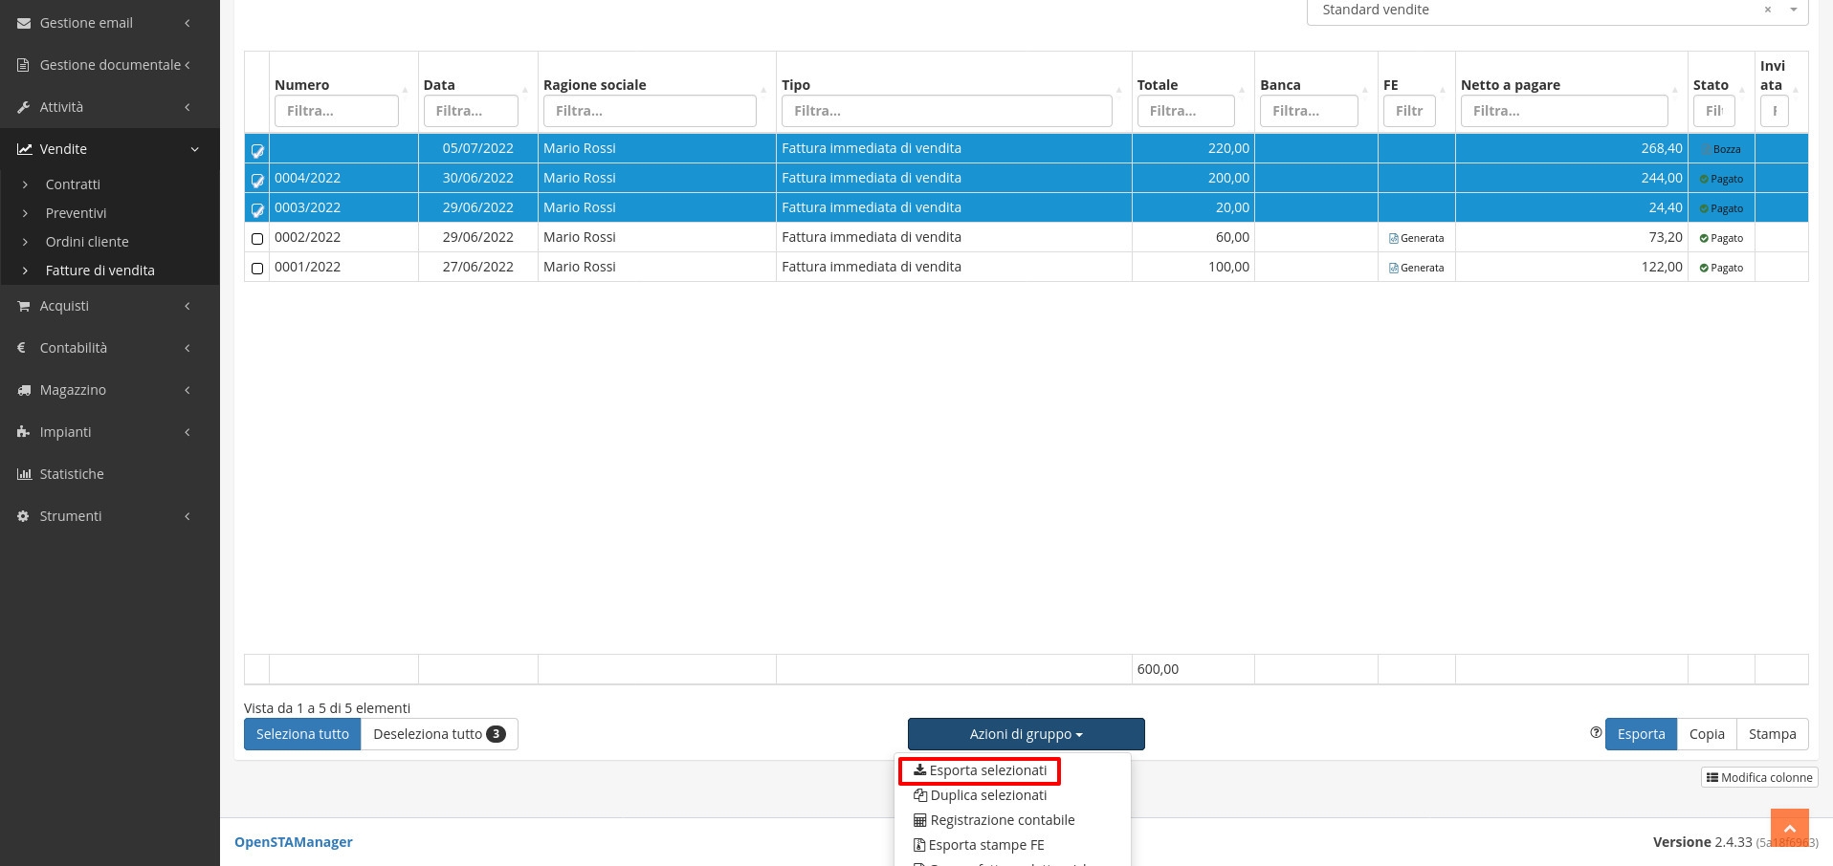
Task: Uncheck the row for invoice 0004/2022
Action: point(257,179)
